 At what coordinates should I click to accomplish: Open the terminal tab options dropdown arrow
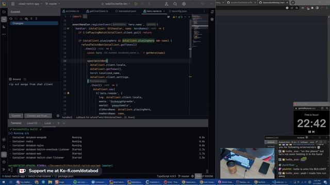[64, 123]
